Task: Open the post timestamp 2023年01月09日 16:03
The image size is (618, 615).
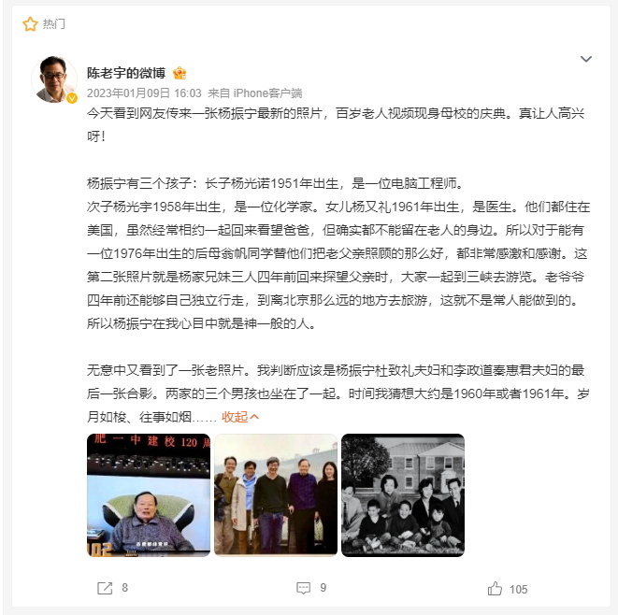Action: pyautogui.click(x=144, y=93)
